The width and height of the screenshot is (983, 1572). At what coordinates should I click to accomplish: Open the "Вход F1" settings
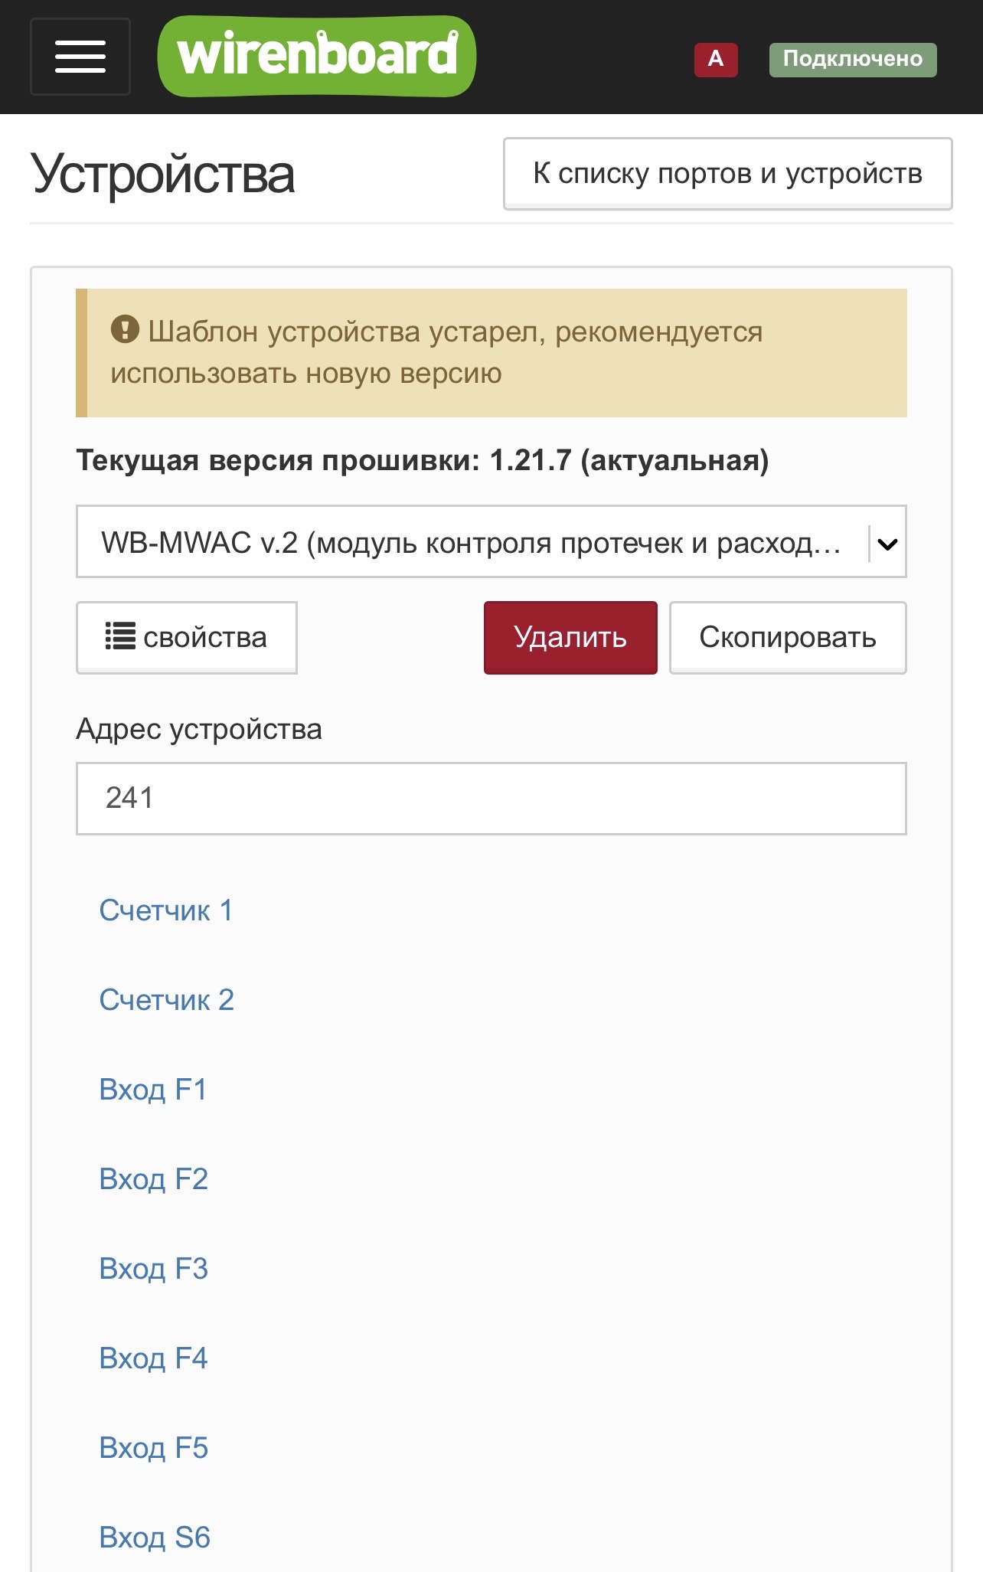(x=153, y=1090)
